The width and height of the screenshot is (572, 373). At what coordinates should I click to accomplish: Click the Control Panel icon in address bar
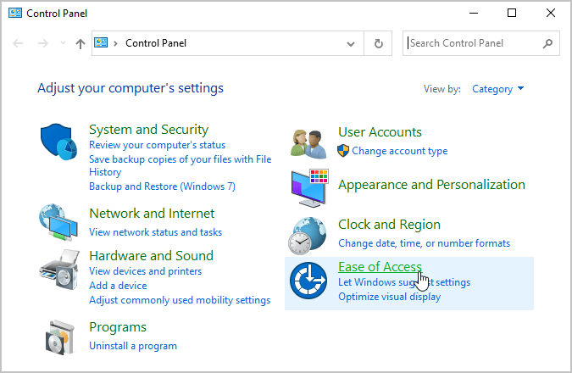coord(101,42)
